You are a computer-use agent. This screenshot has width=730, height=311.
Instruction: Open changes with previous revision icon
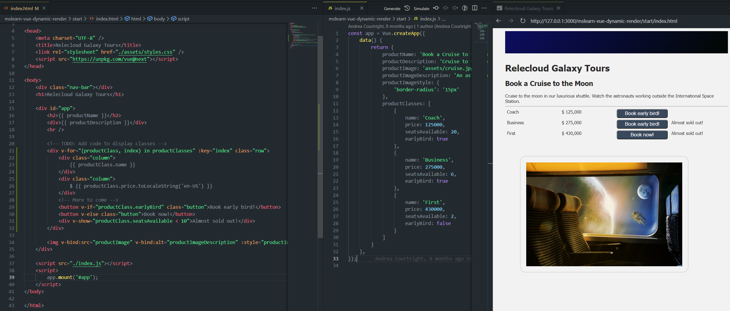(436, 8)
